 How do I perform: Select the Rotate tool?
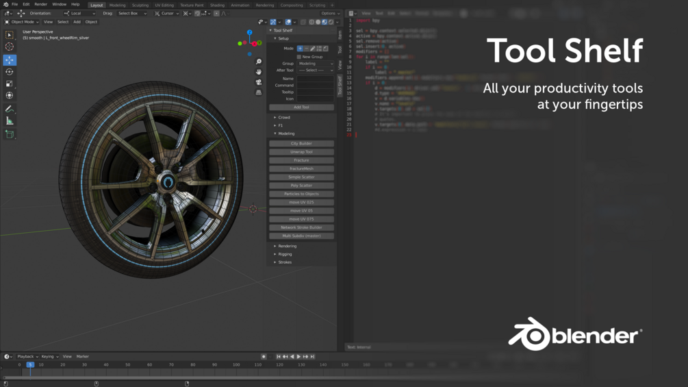click(x=9, y=72)
